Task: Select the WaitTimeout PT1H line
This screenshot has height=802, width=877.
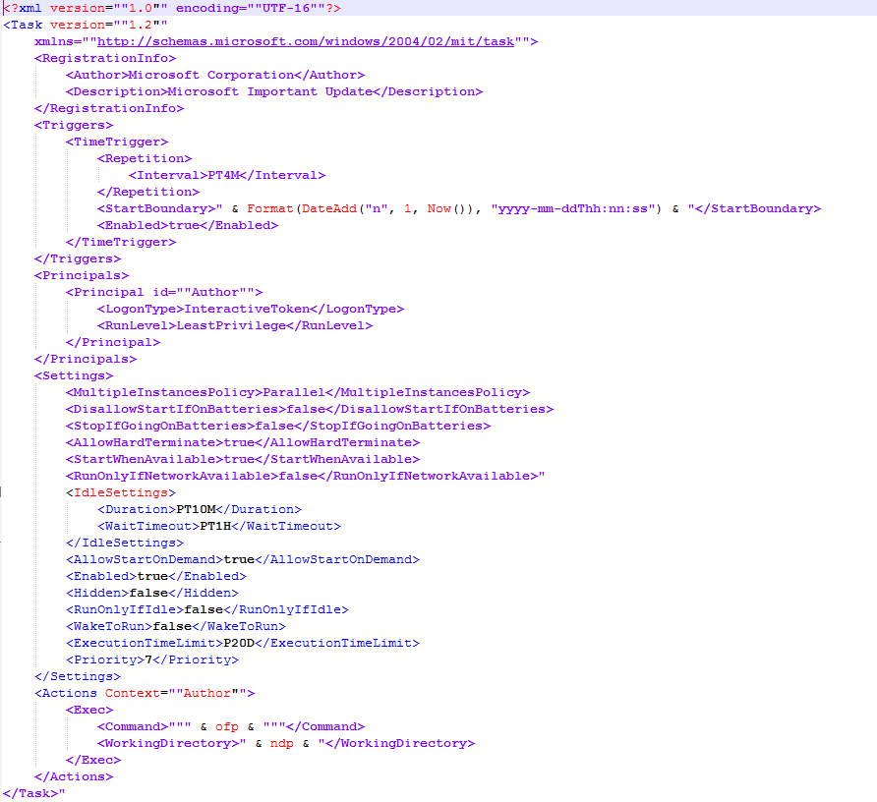Action: coord(219,527)
